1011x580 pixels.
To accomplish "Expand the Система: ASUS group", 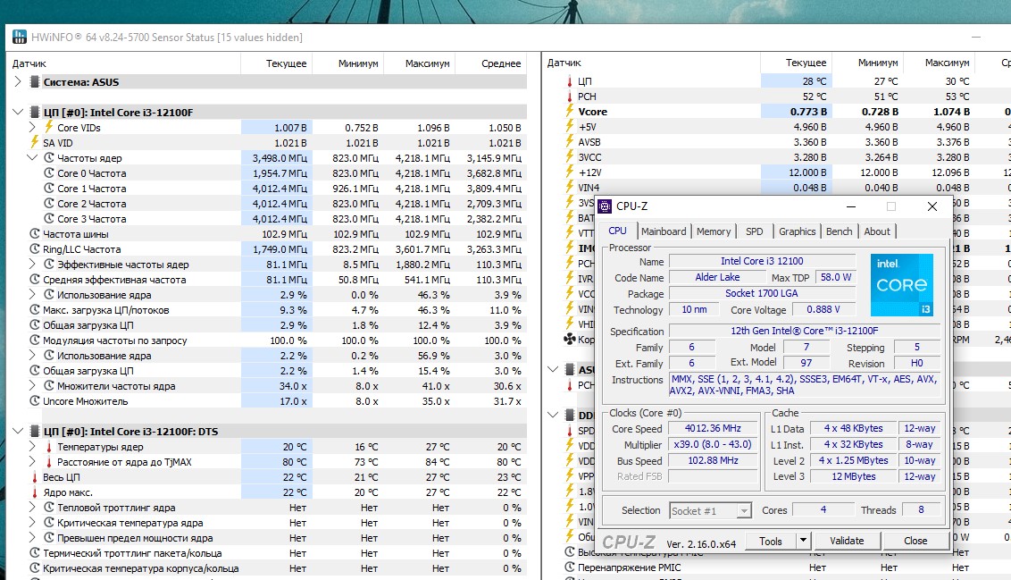I will (18, 82).
